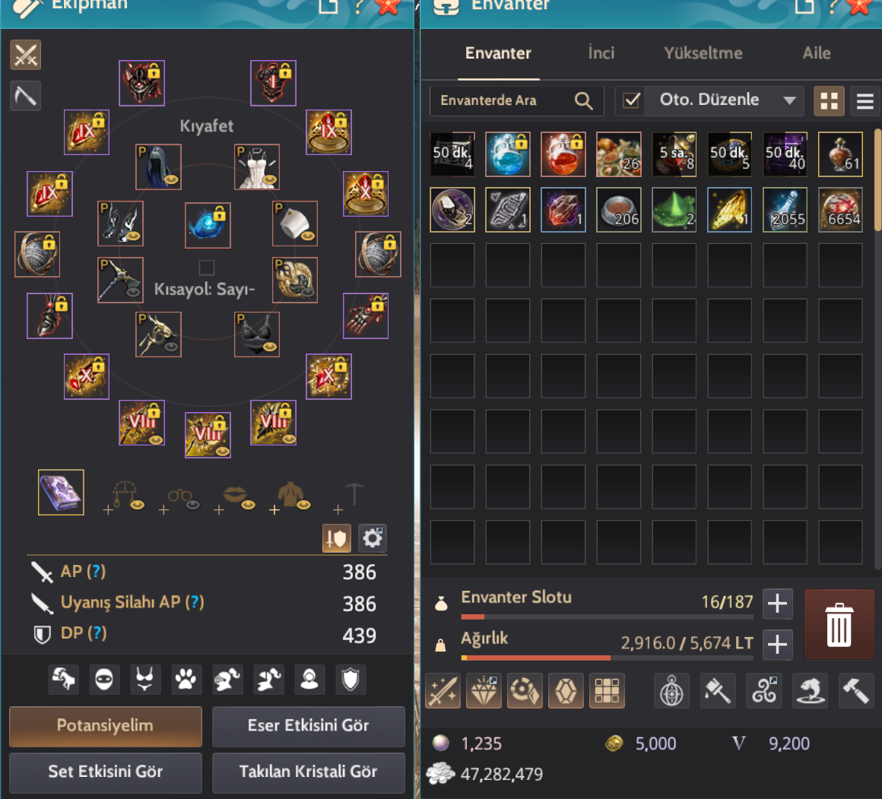Click the hammer repair icon
Image resolution: width=882 pixels, height=799 pixels.
855,690
